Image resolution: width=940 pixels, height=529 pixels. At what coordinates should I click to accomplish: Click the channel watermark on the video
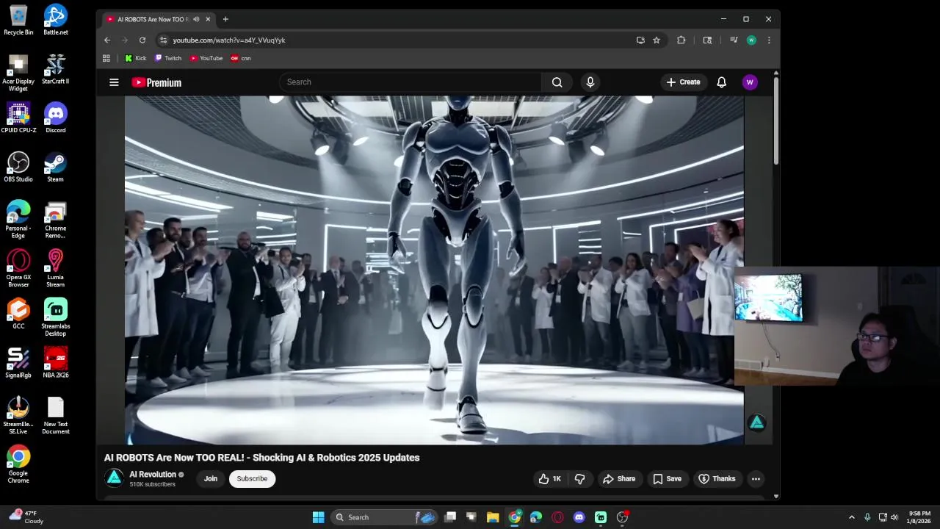click(756, 422)
